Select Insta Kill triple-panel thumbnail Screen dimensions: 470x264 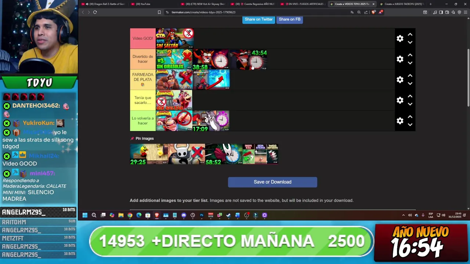(260, 154)
